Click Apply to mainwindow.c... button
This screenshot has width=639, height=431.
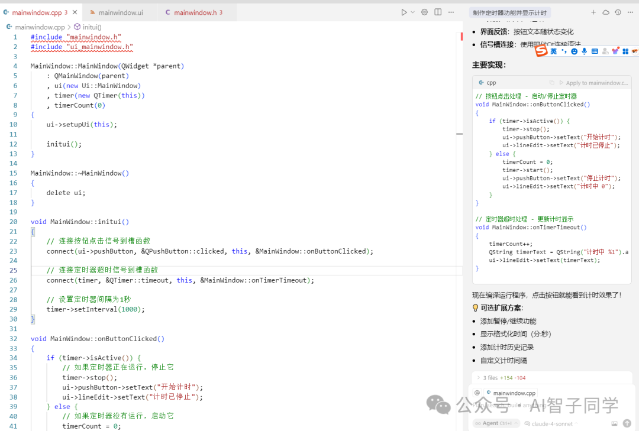tap(593, 83)
